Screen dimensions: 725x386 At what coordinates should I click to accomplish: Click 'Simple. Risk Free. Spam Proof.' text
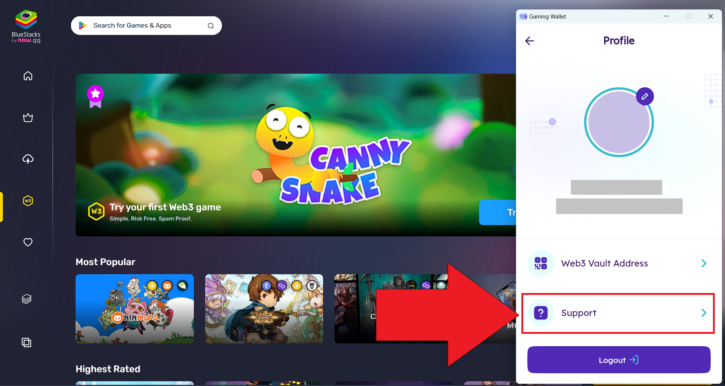[x=150, y=219]
